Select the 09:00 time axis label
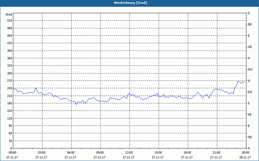The width and height of the screenshot is (259, 161). (x=100, y=153)
